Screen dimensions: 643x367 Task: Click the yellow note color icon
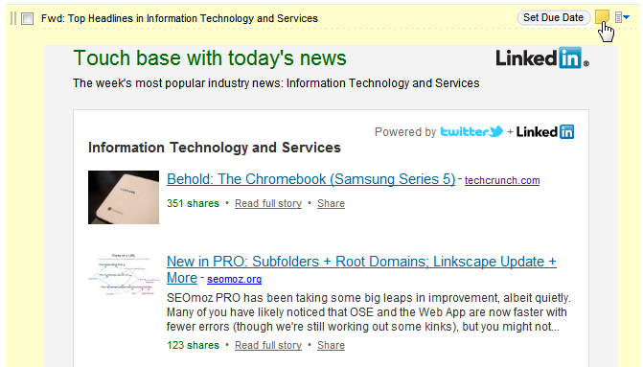[602, 17]
